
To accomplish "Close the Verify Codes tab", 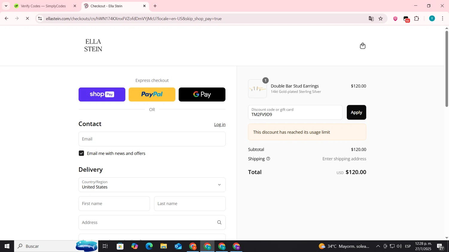I will coord(75,6).
